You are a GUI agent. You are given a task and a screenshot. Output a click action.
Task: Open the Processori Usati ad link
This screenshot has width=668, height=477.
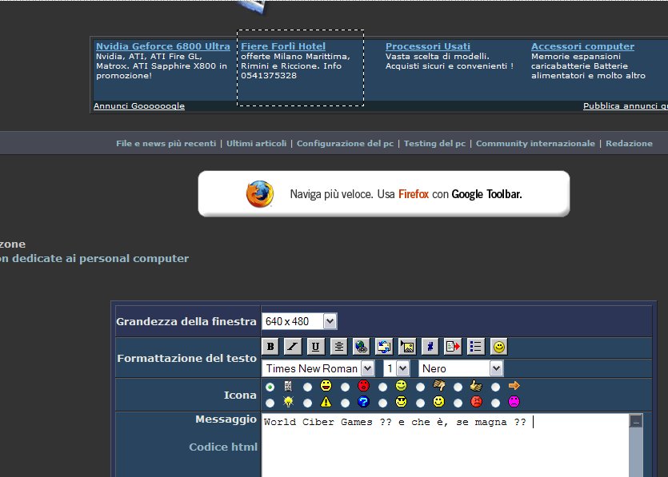[428, 46]
